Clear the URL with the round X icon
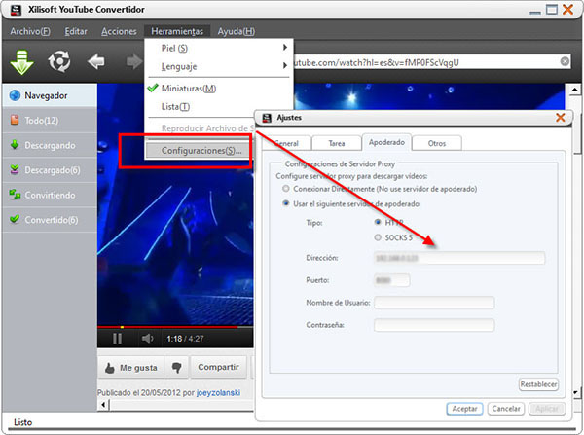The image size is (584, 435). [x=565, y=61]
